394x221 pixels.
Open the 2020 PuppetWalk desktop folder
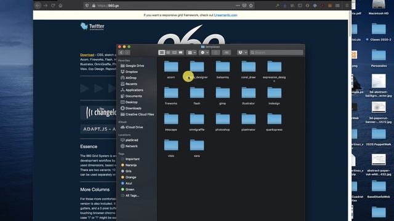(x=379, y=134)
